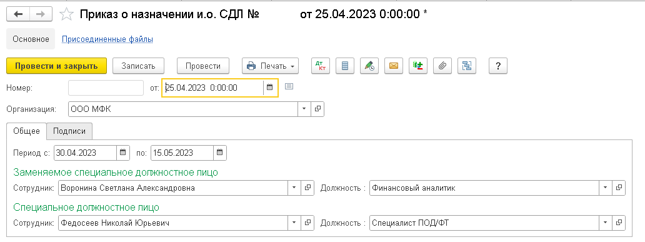This screenshot has height=242, width=645.
Task: Switch to the Подписи tab
Action: pos(69,131)
